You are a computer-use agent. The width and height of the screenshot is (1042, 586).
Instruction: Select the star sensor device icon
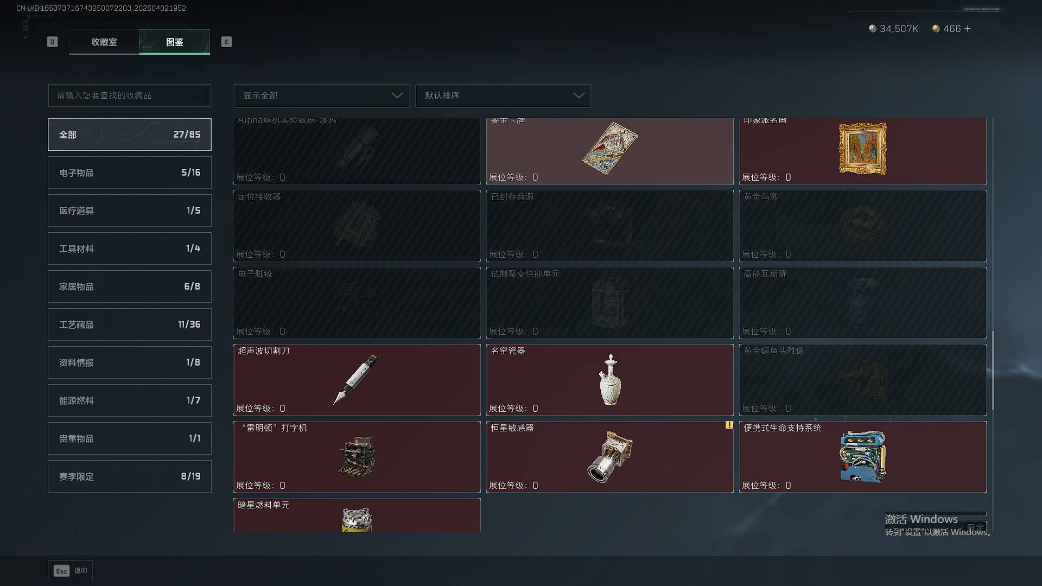tap(610, 457)
